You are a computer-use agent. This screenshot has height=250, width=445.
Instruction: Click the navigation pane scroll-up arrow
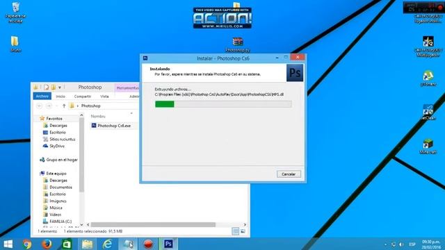tap(82, 115)
